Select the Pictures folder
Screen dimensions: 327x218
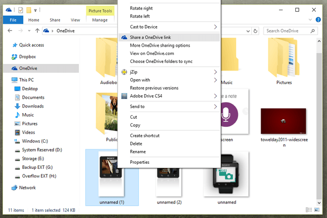284,61
